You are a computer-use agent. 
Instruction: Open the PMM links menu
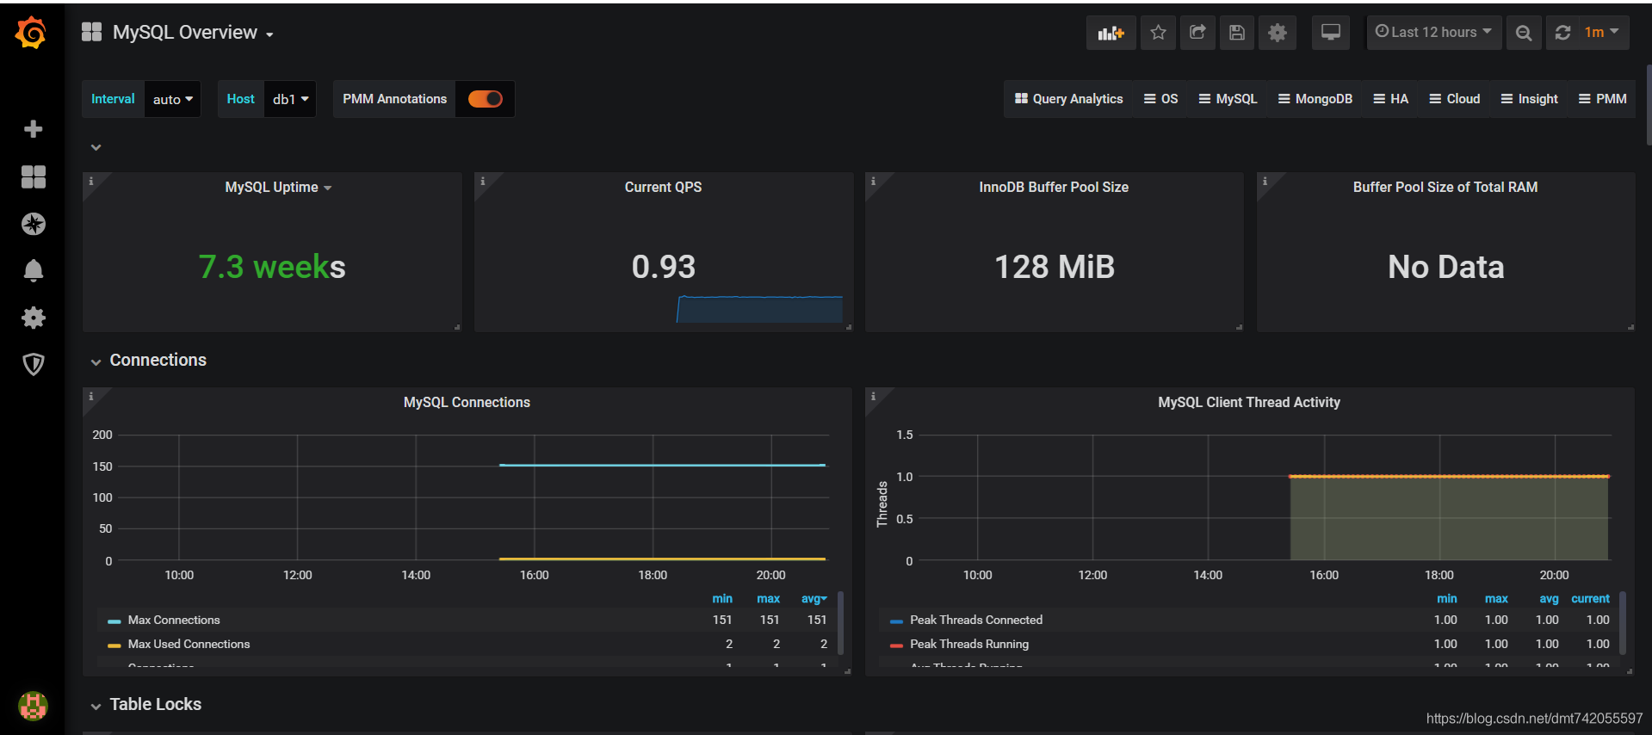point(1603,99)
